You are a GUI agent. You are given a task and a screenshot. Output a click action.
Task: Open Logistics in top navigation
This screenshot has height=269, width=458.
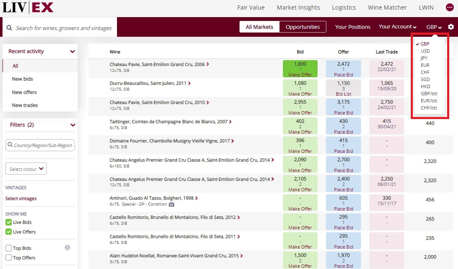[x=344, y=8]
